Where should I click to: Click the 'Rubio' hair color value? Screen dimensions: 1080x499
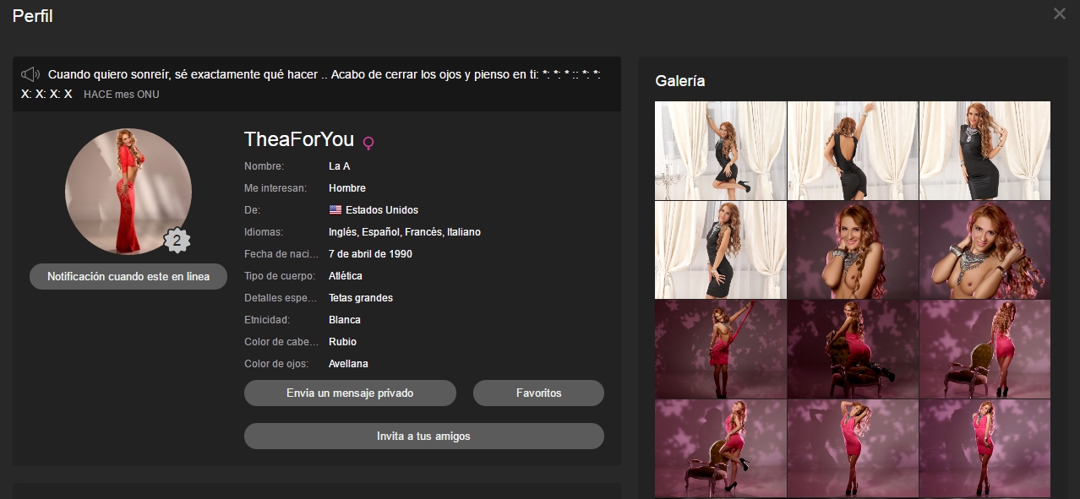pos(342,342)
